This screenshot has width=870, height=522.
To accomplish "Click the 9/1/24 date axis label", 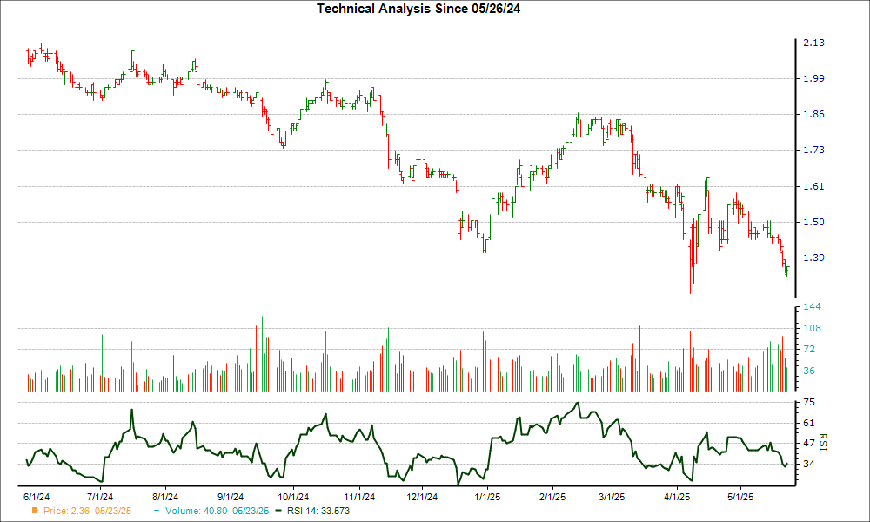I will (231, 497).
